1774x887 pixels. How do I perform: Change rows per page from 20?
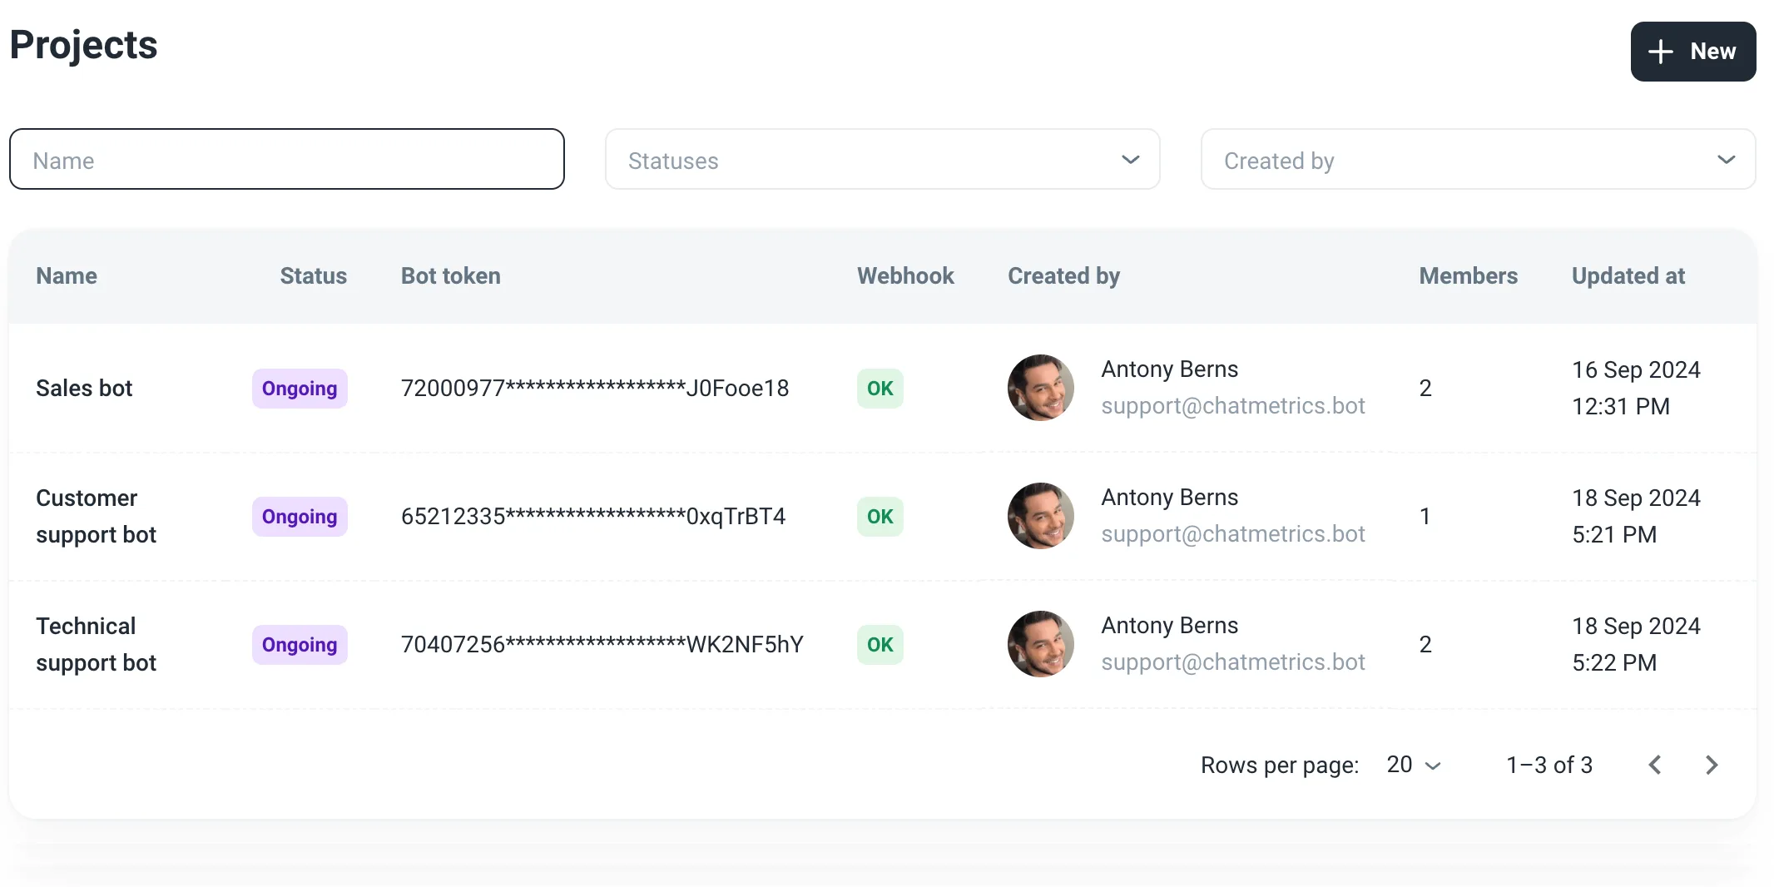pyautogui.click(x=1413, y=765)
